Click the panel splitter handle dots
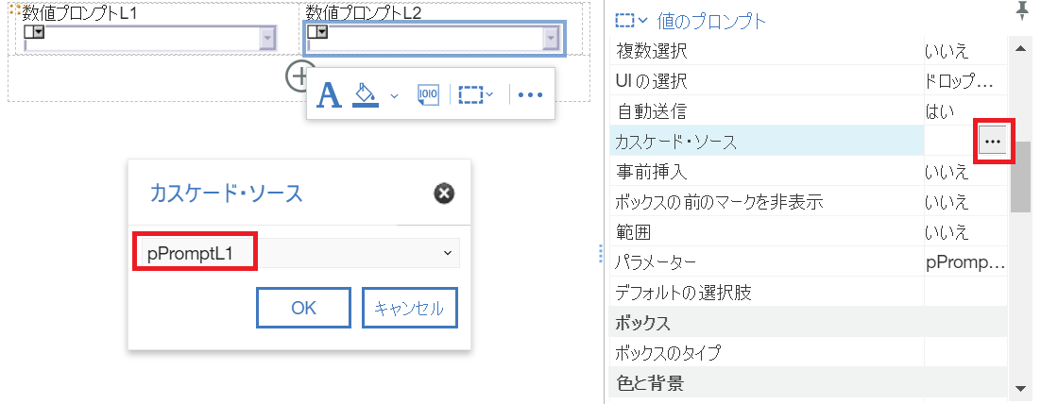This screenshot has height=404, width=1041. [600, 253]
